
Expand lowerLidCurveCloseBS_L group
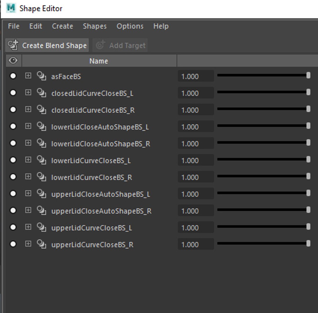pyautogui.click(x=28, y=160)
